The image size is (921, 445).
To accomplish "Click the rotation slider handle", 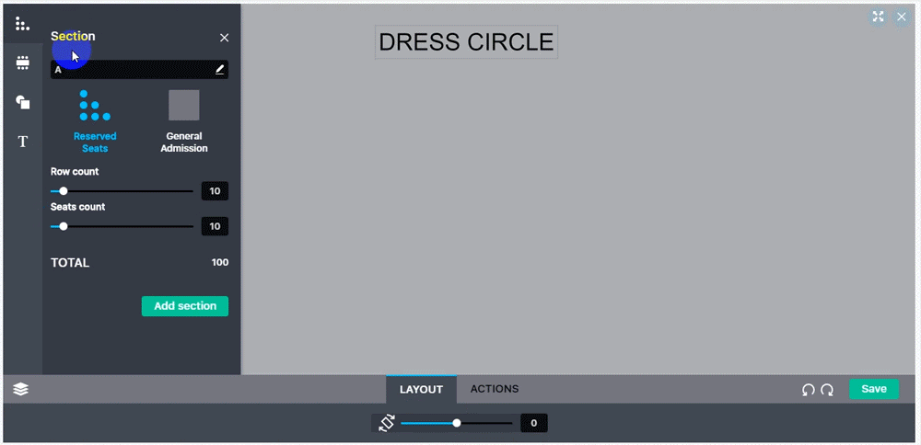I will pyautogui.click(x=457, y=423).
